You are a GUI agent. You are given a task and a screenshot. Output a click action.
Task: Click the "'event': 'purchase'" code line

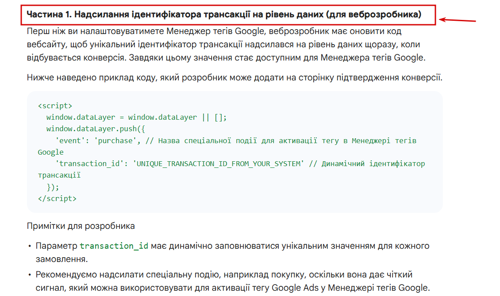point(236,140)
